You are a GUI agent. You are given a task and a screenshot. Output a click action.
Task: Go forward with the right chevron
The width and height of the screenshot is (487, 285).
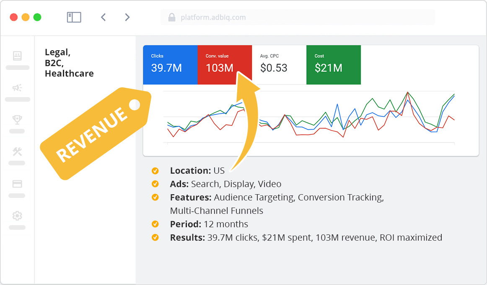click(x=127, y=17)
